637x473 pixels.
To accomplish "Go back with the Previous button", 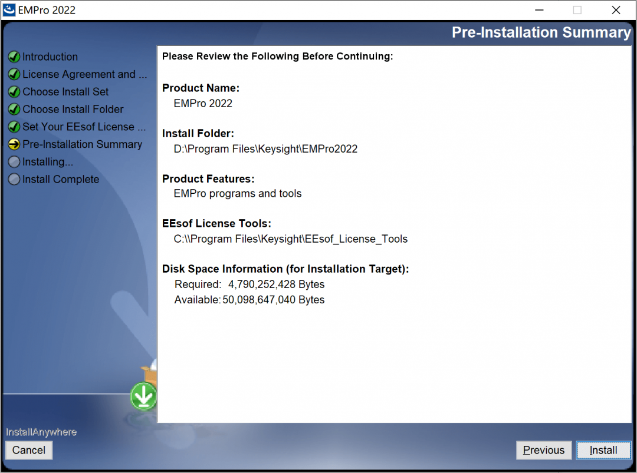I will pos(544,451).
